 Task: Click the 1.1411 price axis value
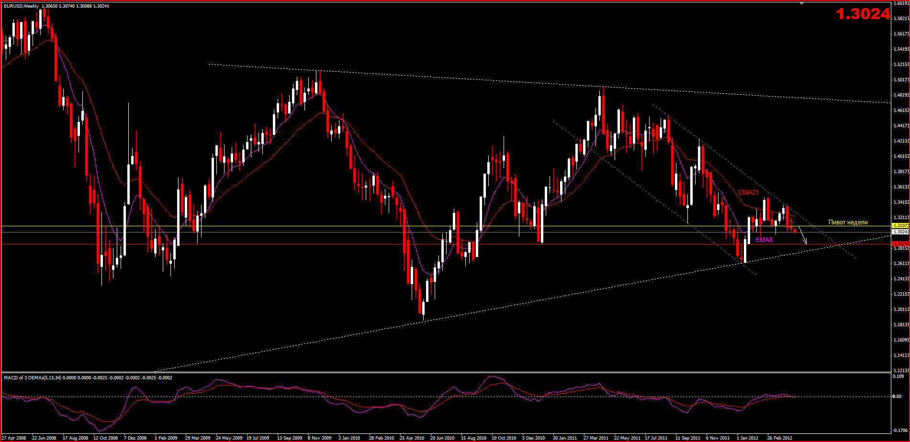[x=901, y=355]
